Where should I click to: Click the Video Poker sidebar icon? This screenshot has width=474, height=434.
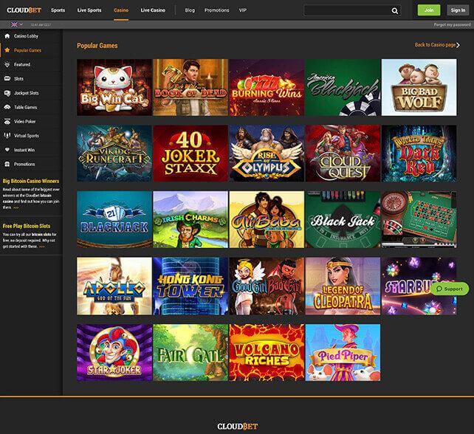(7, 122)
